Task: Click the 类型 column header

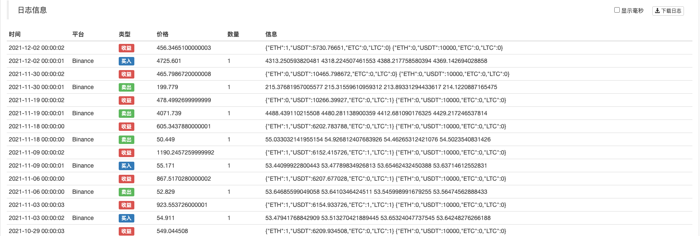Action: tap(125, 34)
